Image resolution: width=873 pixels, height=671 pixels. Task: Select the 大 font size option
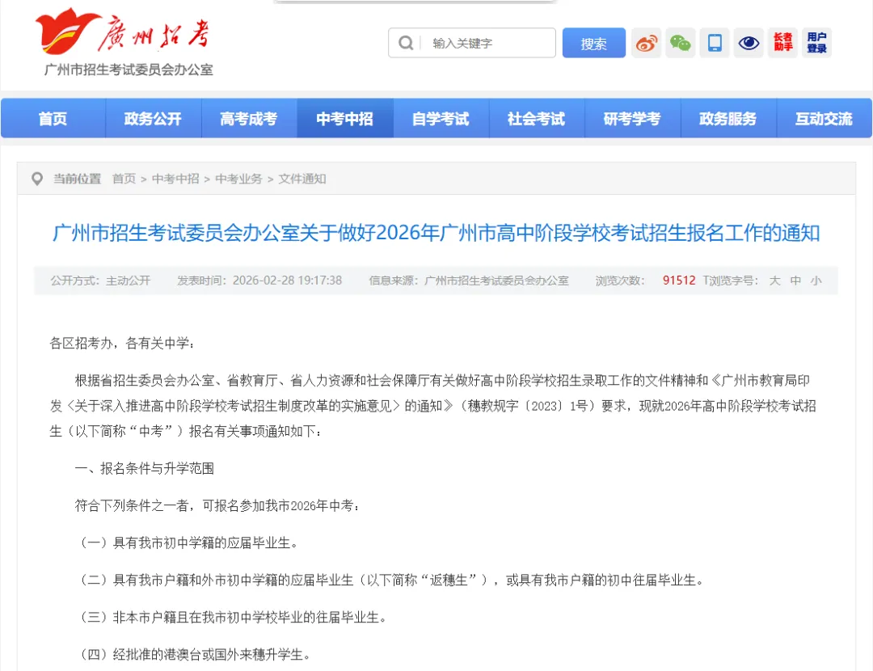774,281
